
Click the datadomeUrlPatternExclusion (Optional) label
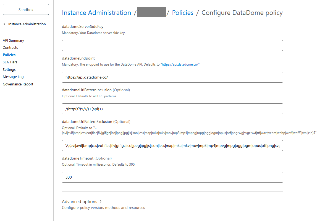click(x=96, y=122)
